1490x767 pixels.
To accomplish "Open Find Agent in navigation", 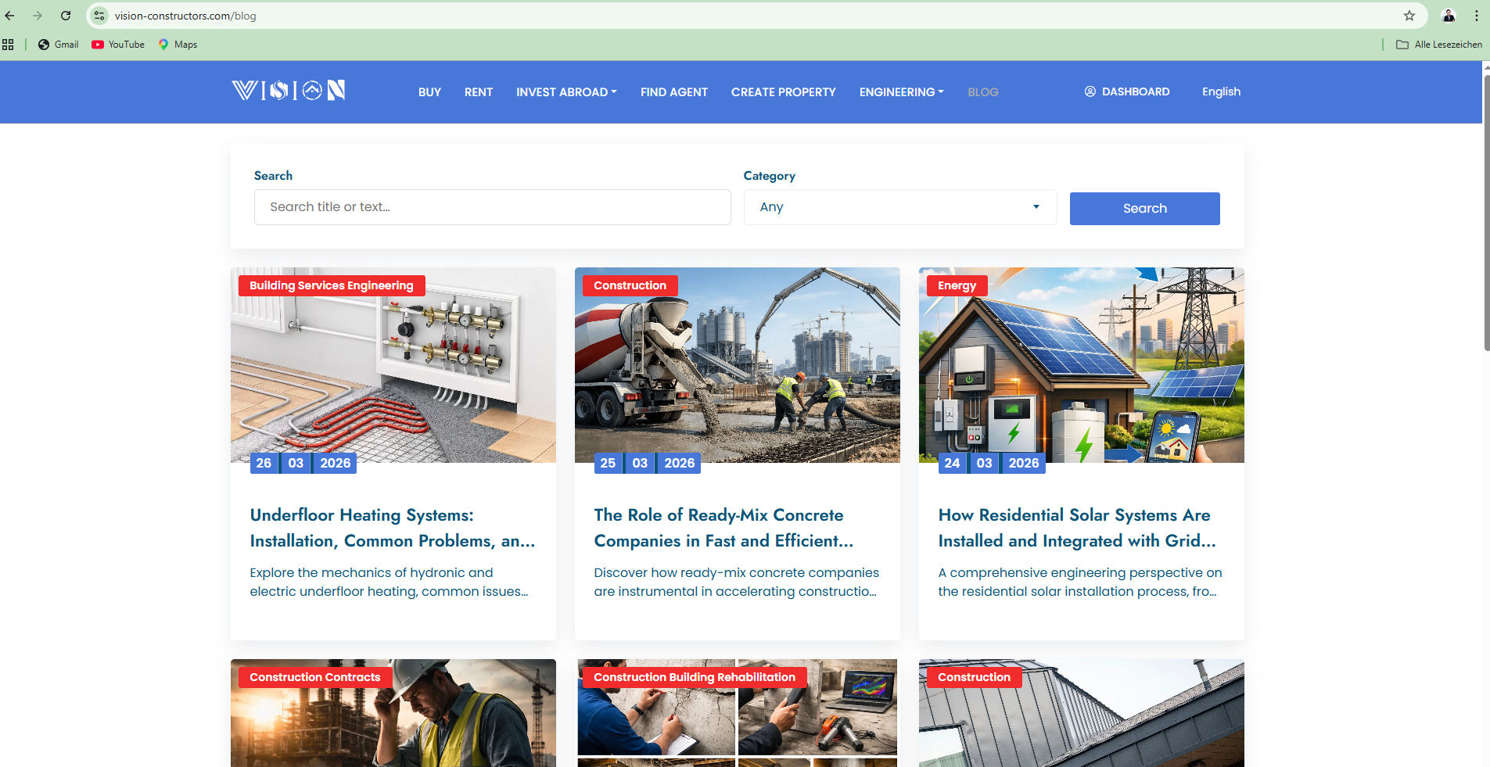I will tap(674, 92).
